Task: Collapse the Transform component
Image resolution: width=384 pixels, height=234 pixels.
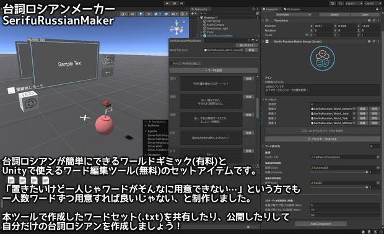Action: (263, 20)
